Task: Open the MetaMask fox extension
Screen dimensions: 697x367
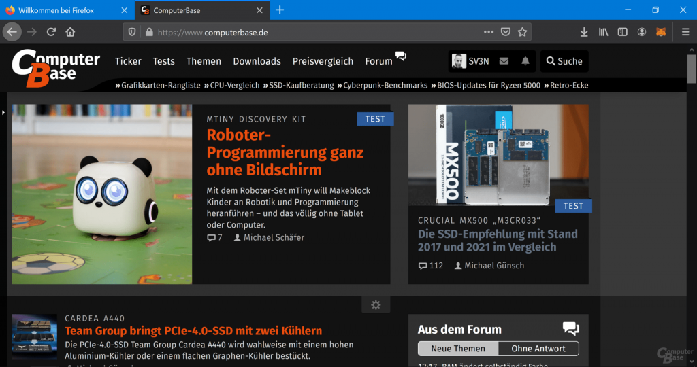Action: 661,32
